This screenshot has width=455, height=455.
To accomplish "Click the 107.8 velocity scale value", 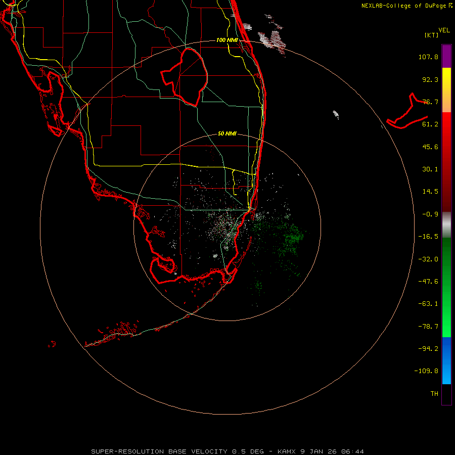I will tap(428, 57).
